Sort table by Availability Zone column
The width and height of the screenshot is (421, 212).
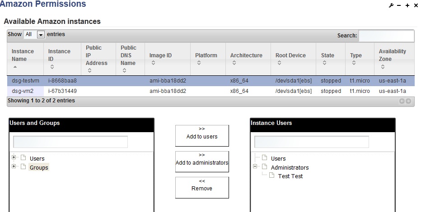click(x=394, y=59)
